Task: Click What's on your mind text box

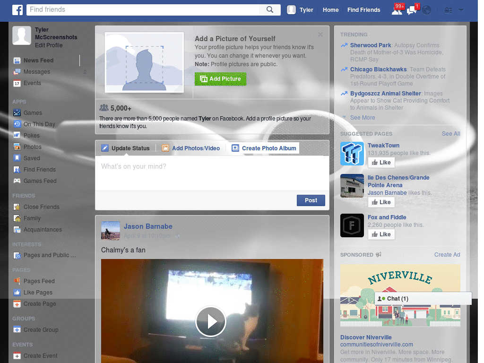Action: coord(212,173)
